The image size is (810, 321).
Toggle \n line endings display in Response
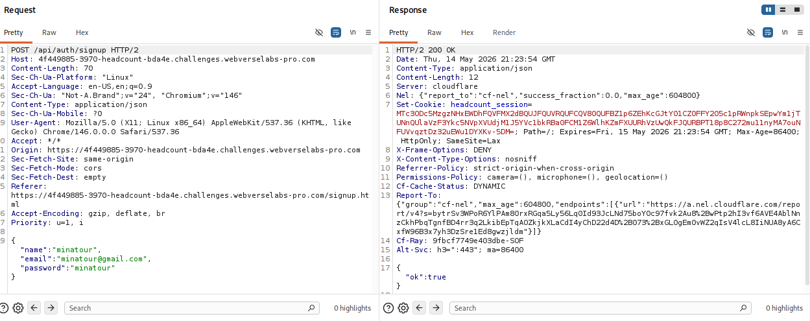click(x=785, y=32)
